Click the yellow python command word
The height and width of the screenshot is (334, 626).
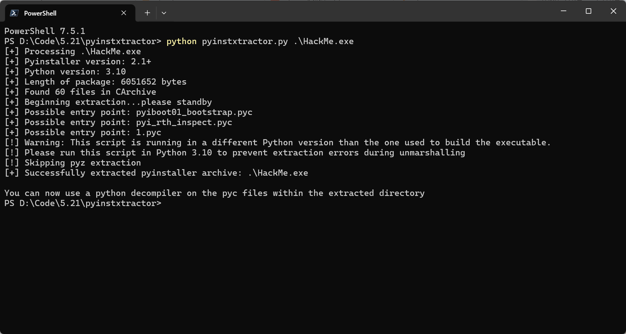click(182, 41)
